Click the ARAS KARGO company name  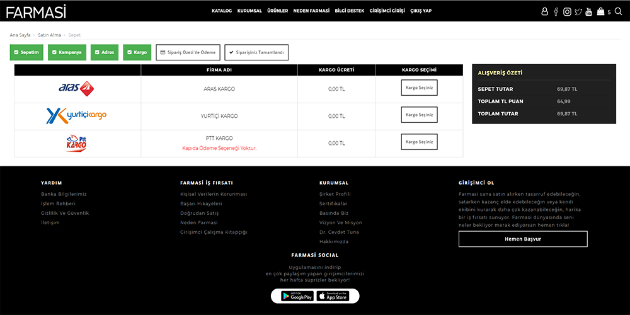click(x=219, y=89)
